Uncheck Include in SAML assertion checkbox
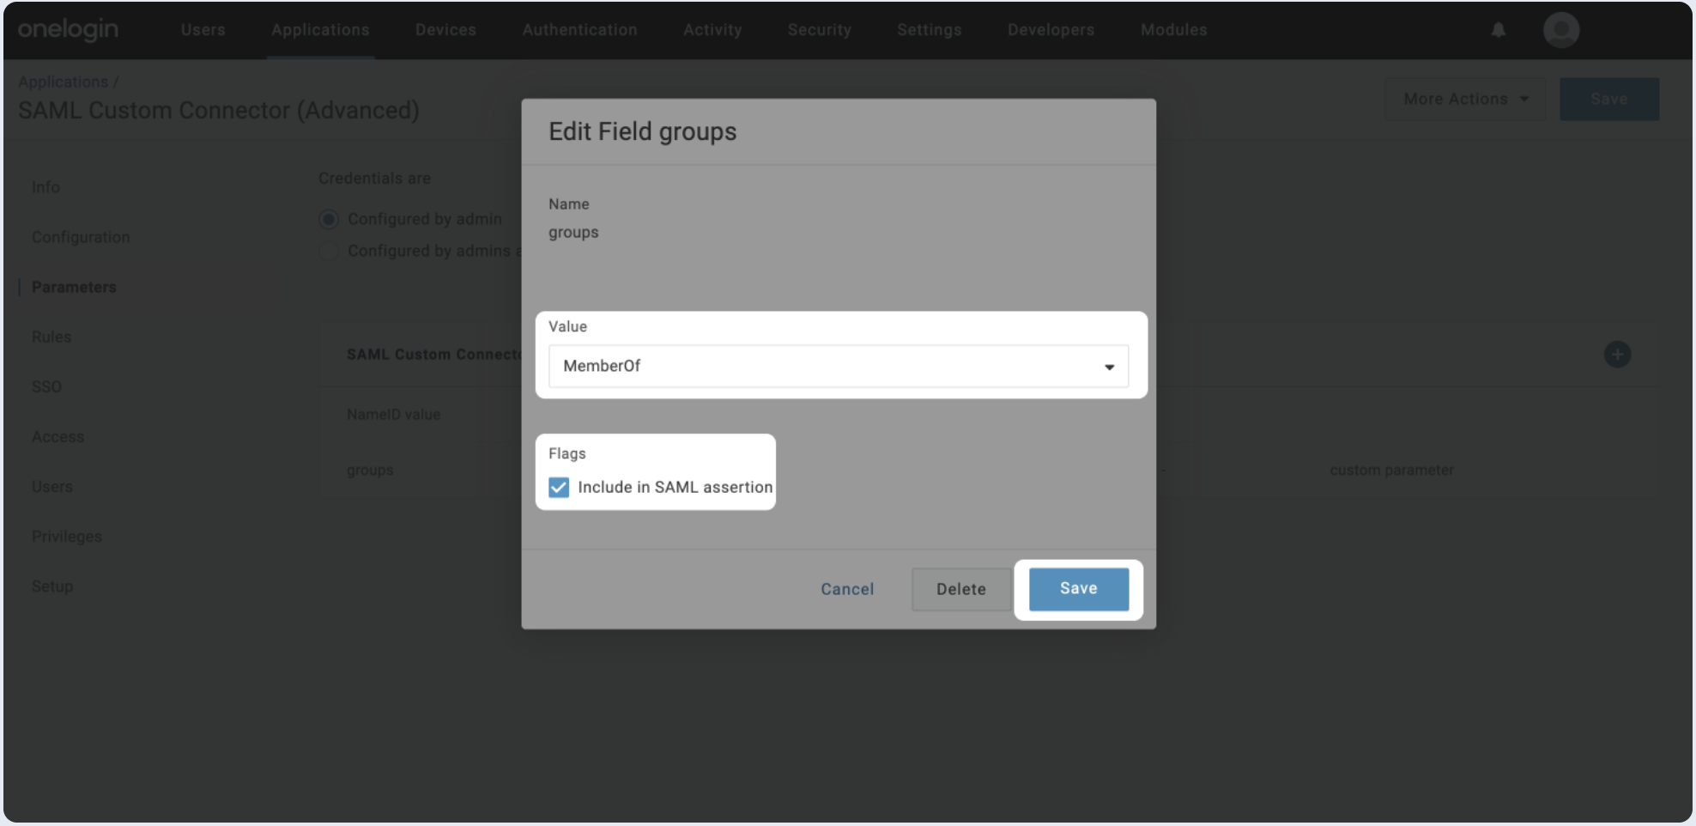 point(559,488)
